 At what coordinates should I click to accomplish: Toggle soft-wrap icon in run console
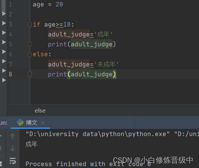(x=13, y=161)
